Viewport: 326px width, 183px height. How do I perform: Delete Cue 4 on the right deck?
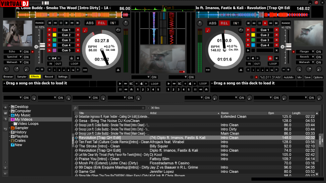(277, 45)
